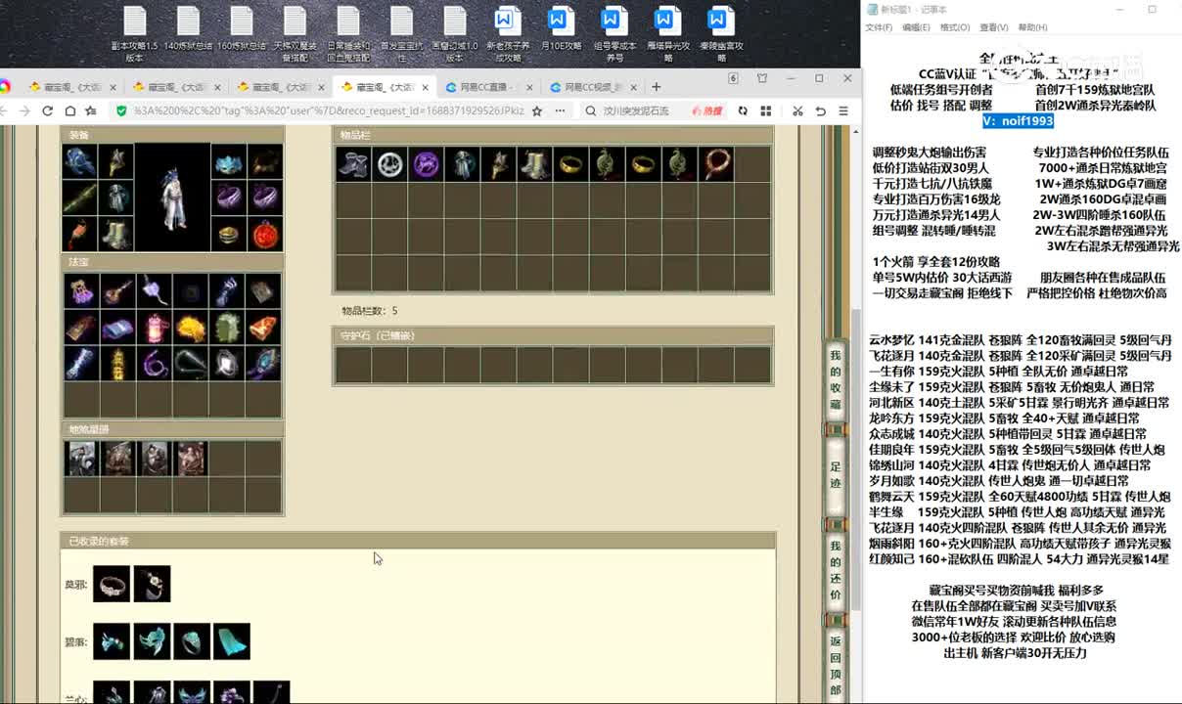Open desktop file 140炼狱总结

[x=188, y=28]
